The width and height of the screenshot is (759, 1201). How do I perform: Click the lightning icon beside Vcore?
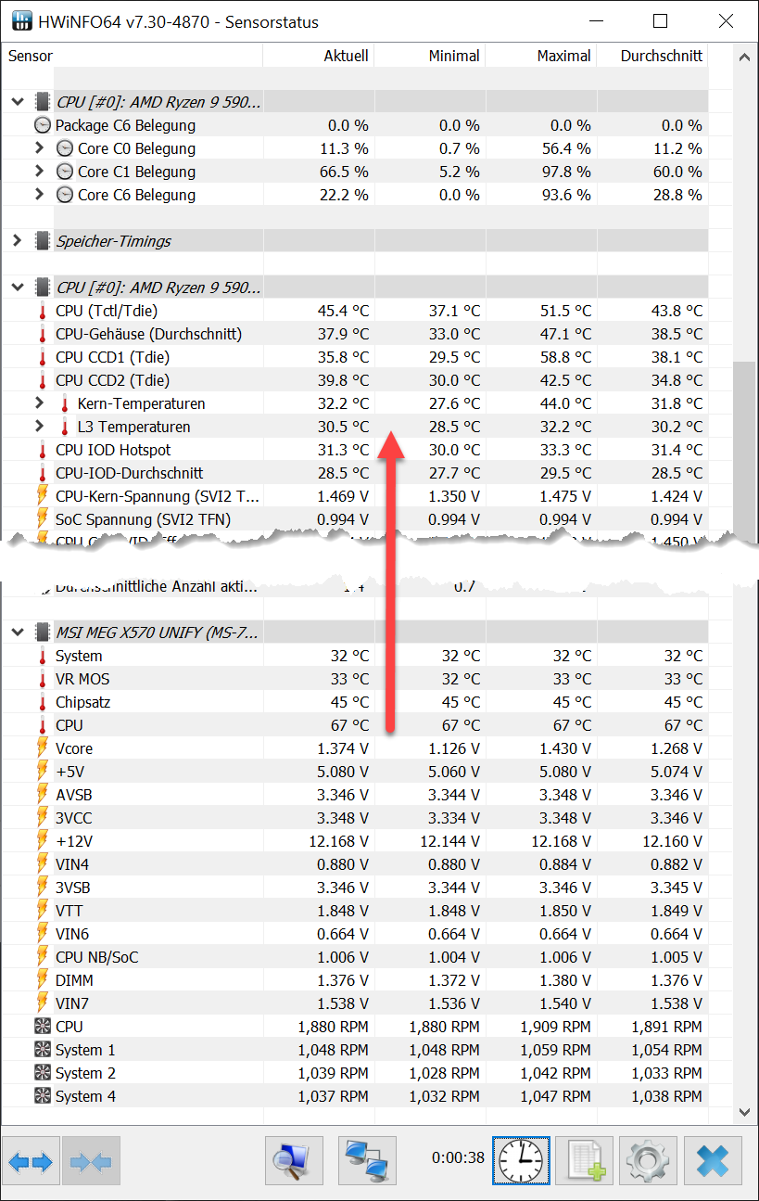click(x=43, y=748)
